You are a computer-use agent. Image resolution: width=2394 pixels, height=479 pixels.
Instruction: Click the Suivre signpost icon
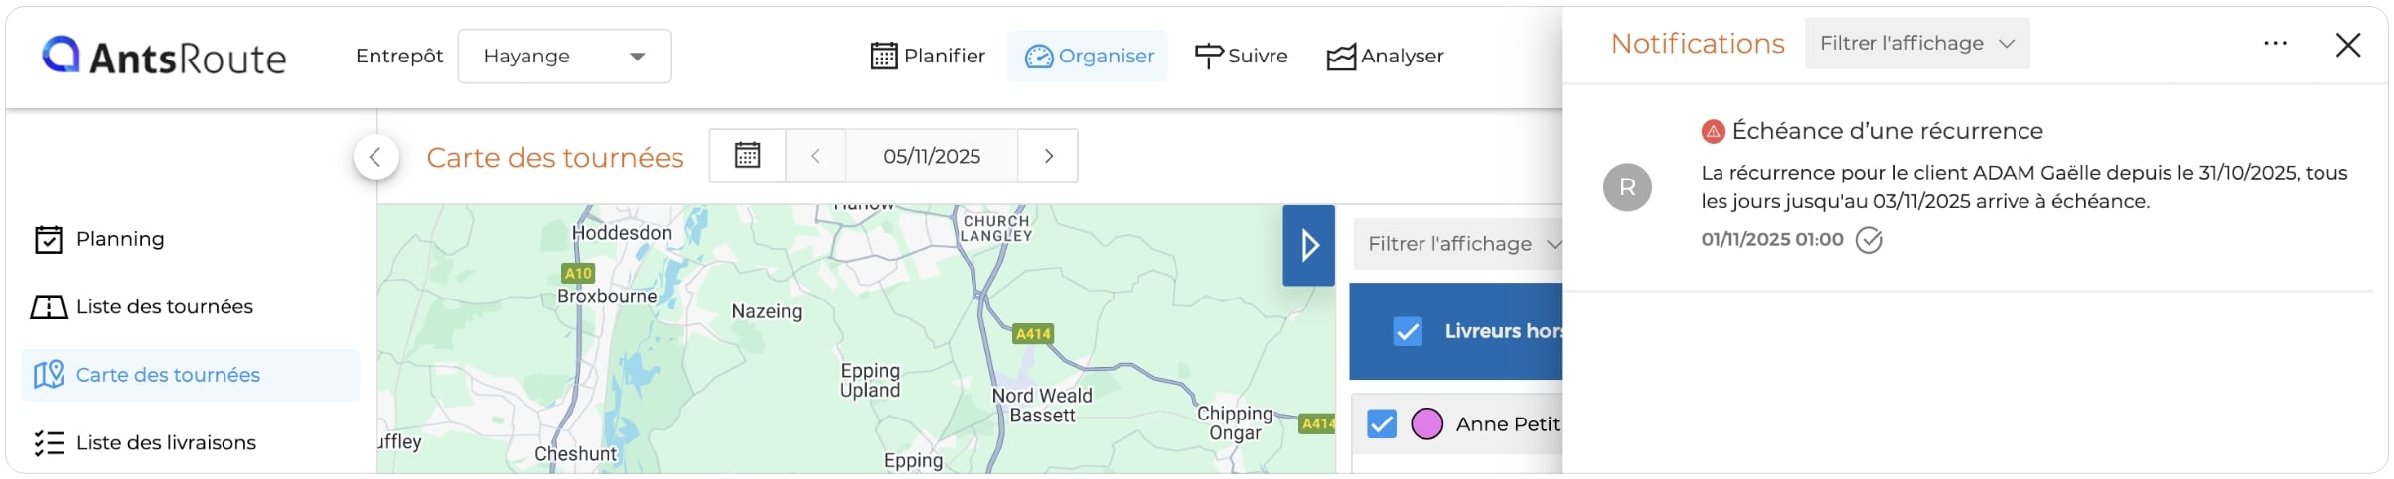pos(1209,57)
